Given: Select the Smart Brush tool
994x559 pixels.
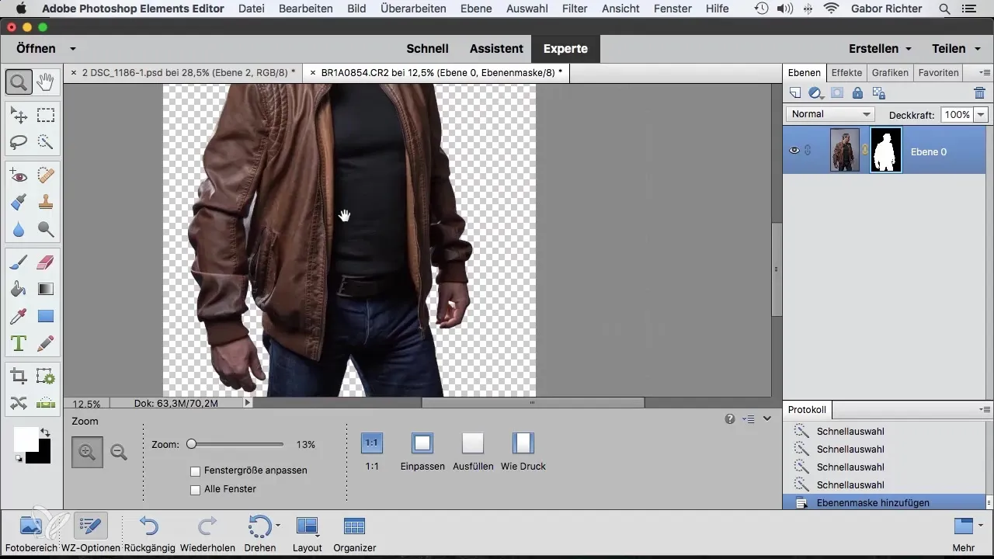Looking at the screenshot, I should coord(19,203).
